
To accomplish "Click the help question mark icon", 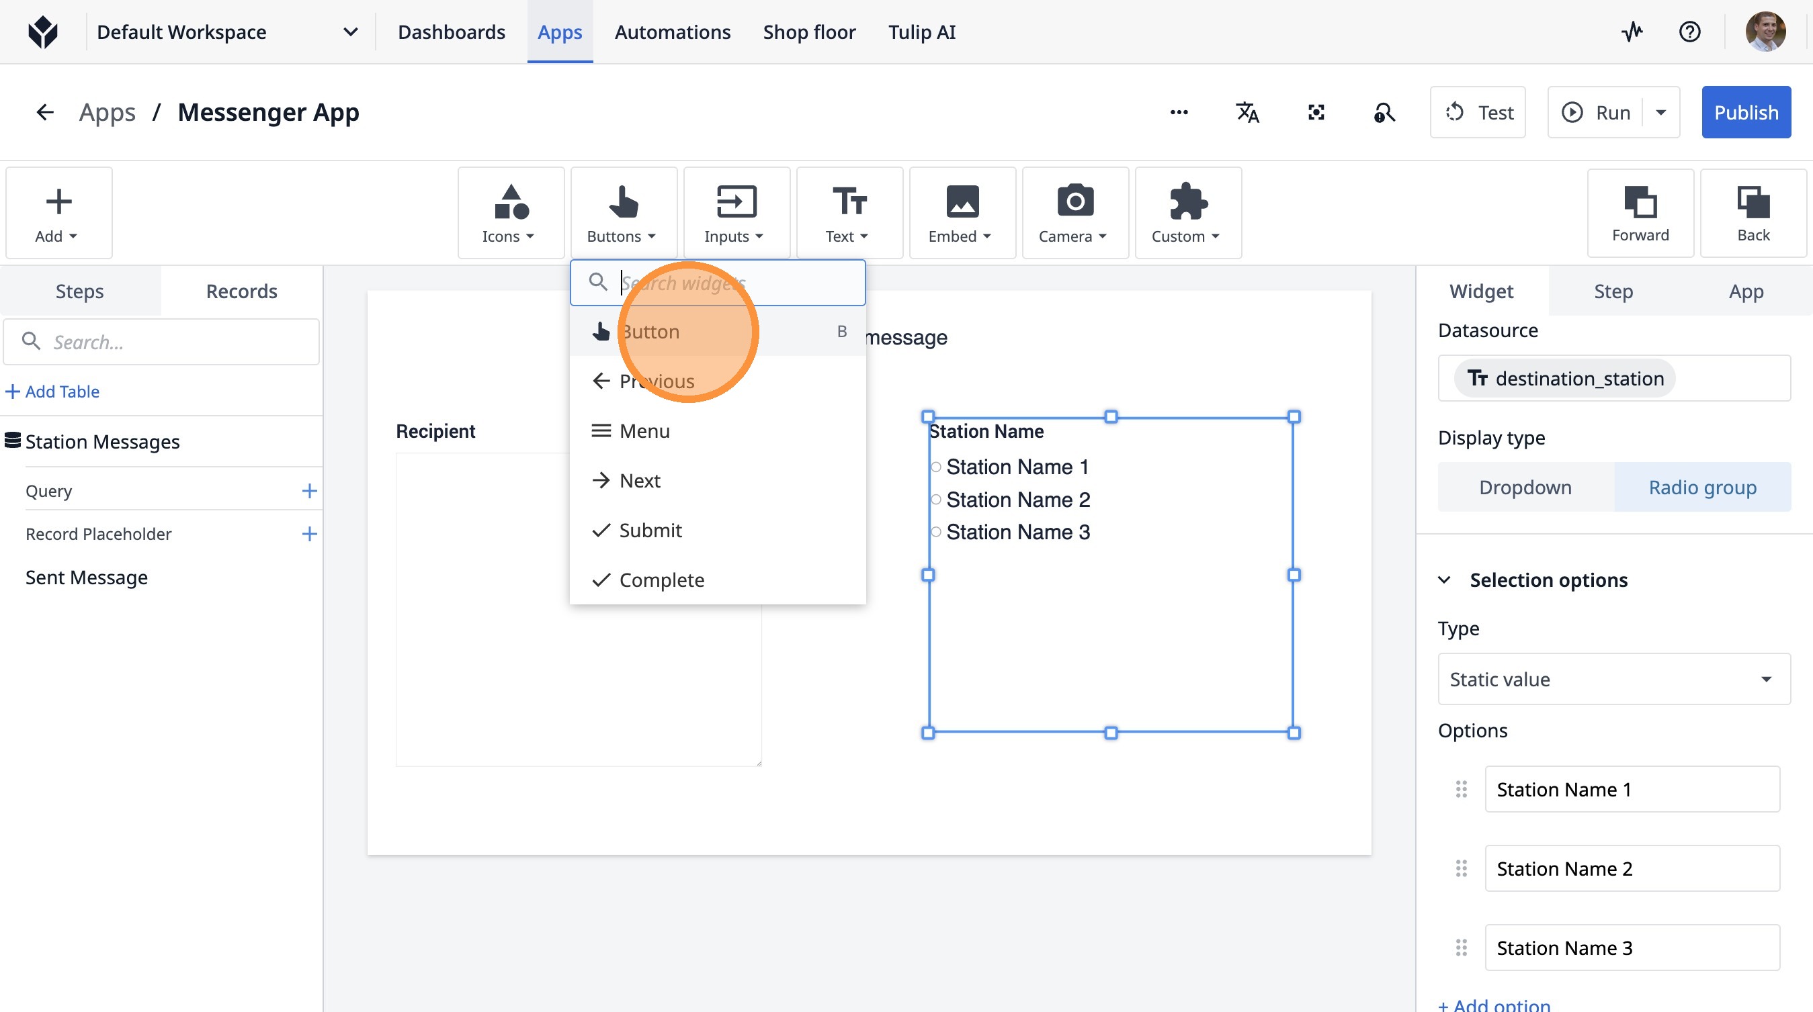I will [1689, 32].
